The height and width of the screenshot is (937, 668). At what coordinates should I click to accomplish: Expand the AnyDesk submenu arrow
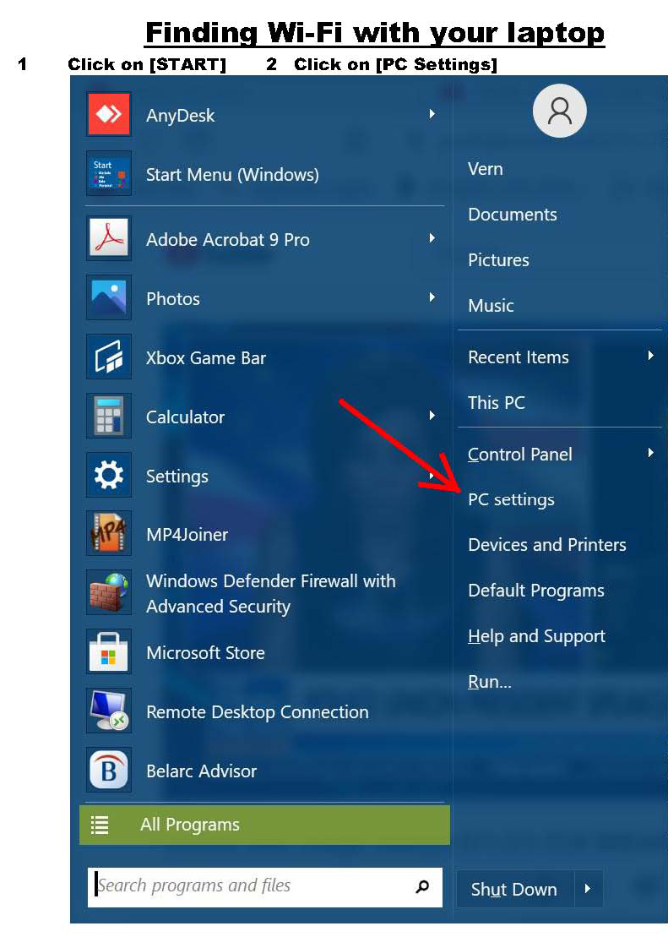432,114
